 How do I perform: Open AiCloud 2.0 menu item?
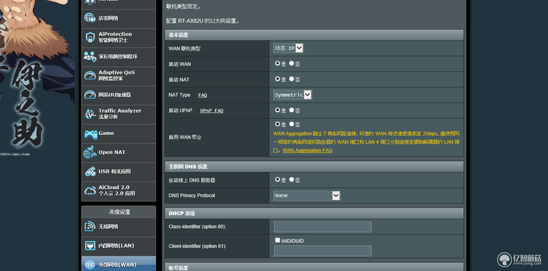119,190
